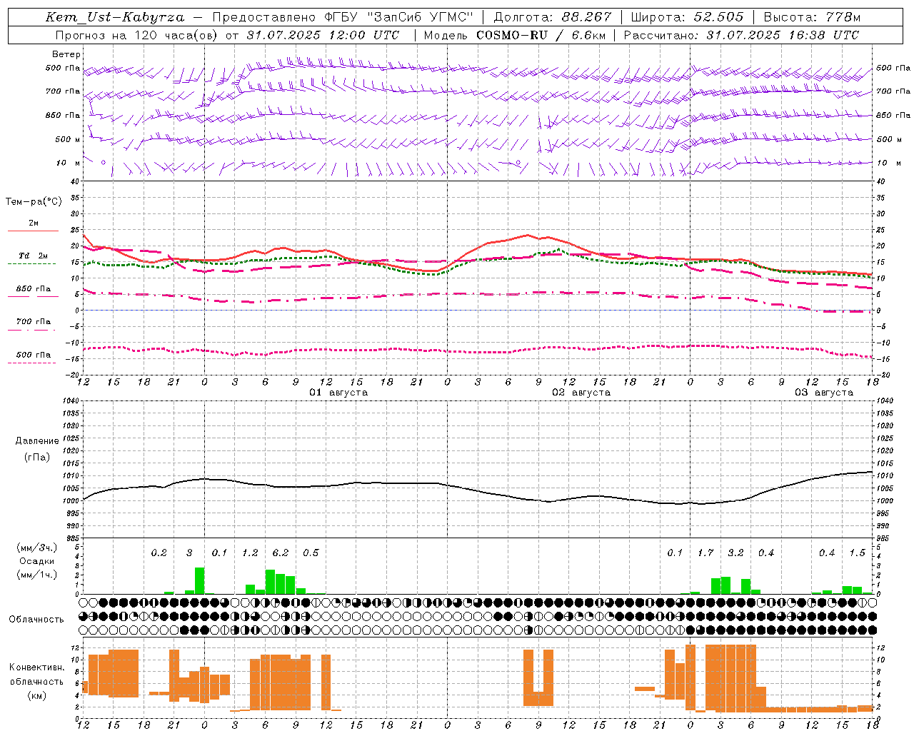914x731 pixels.
Task: Click the station name Kem_Ust-Kabyrza in header
Action: pos(115,17)
